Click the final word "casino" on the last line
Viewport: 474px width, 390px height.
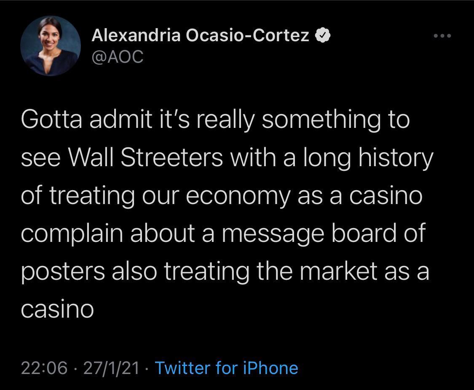(x=57, y=309)
